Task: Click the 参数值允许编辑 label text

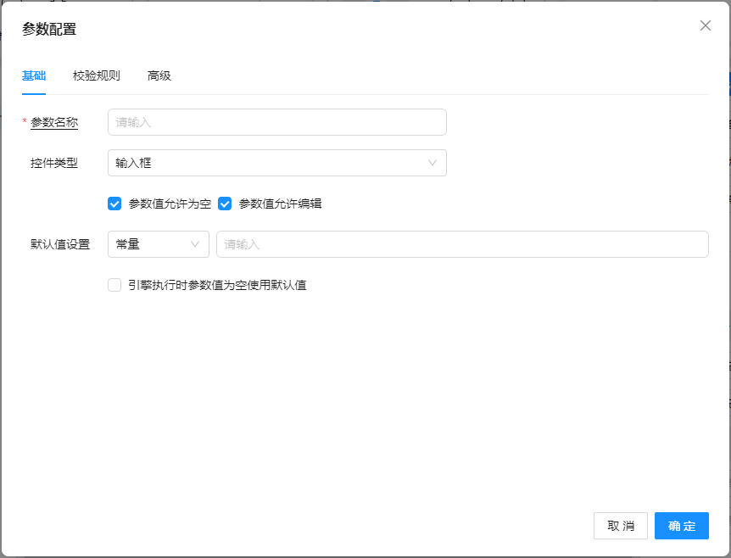Action: coord(280,204)
